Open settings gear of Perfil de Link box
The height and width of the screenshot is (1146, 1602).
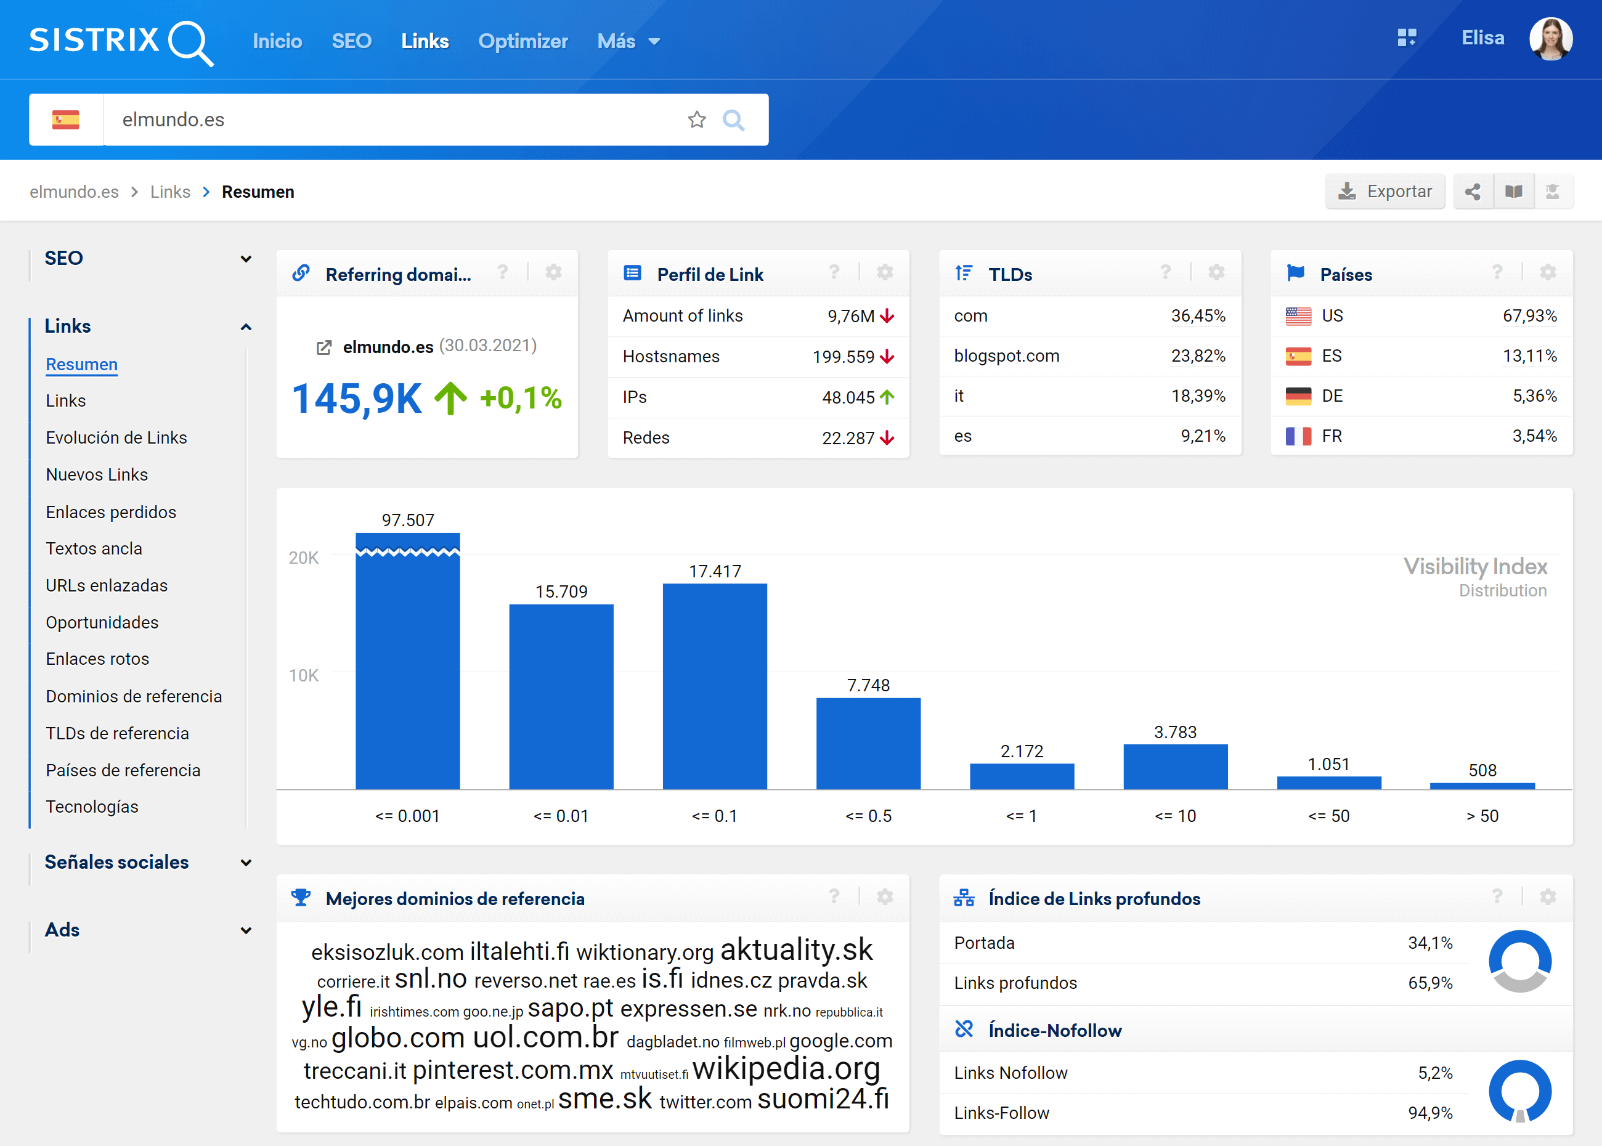click(884, 272)
